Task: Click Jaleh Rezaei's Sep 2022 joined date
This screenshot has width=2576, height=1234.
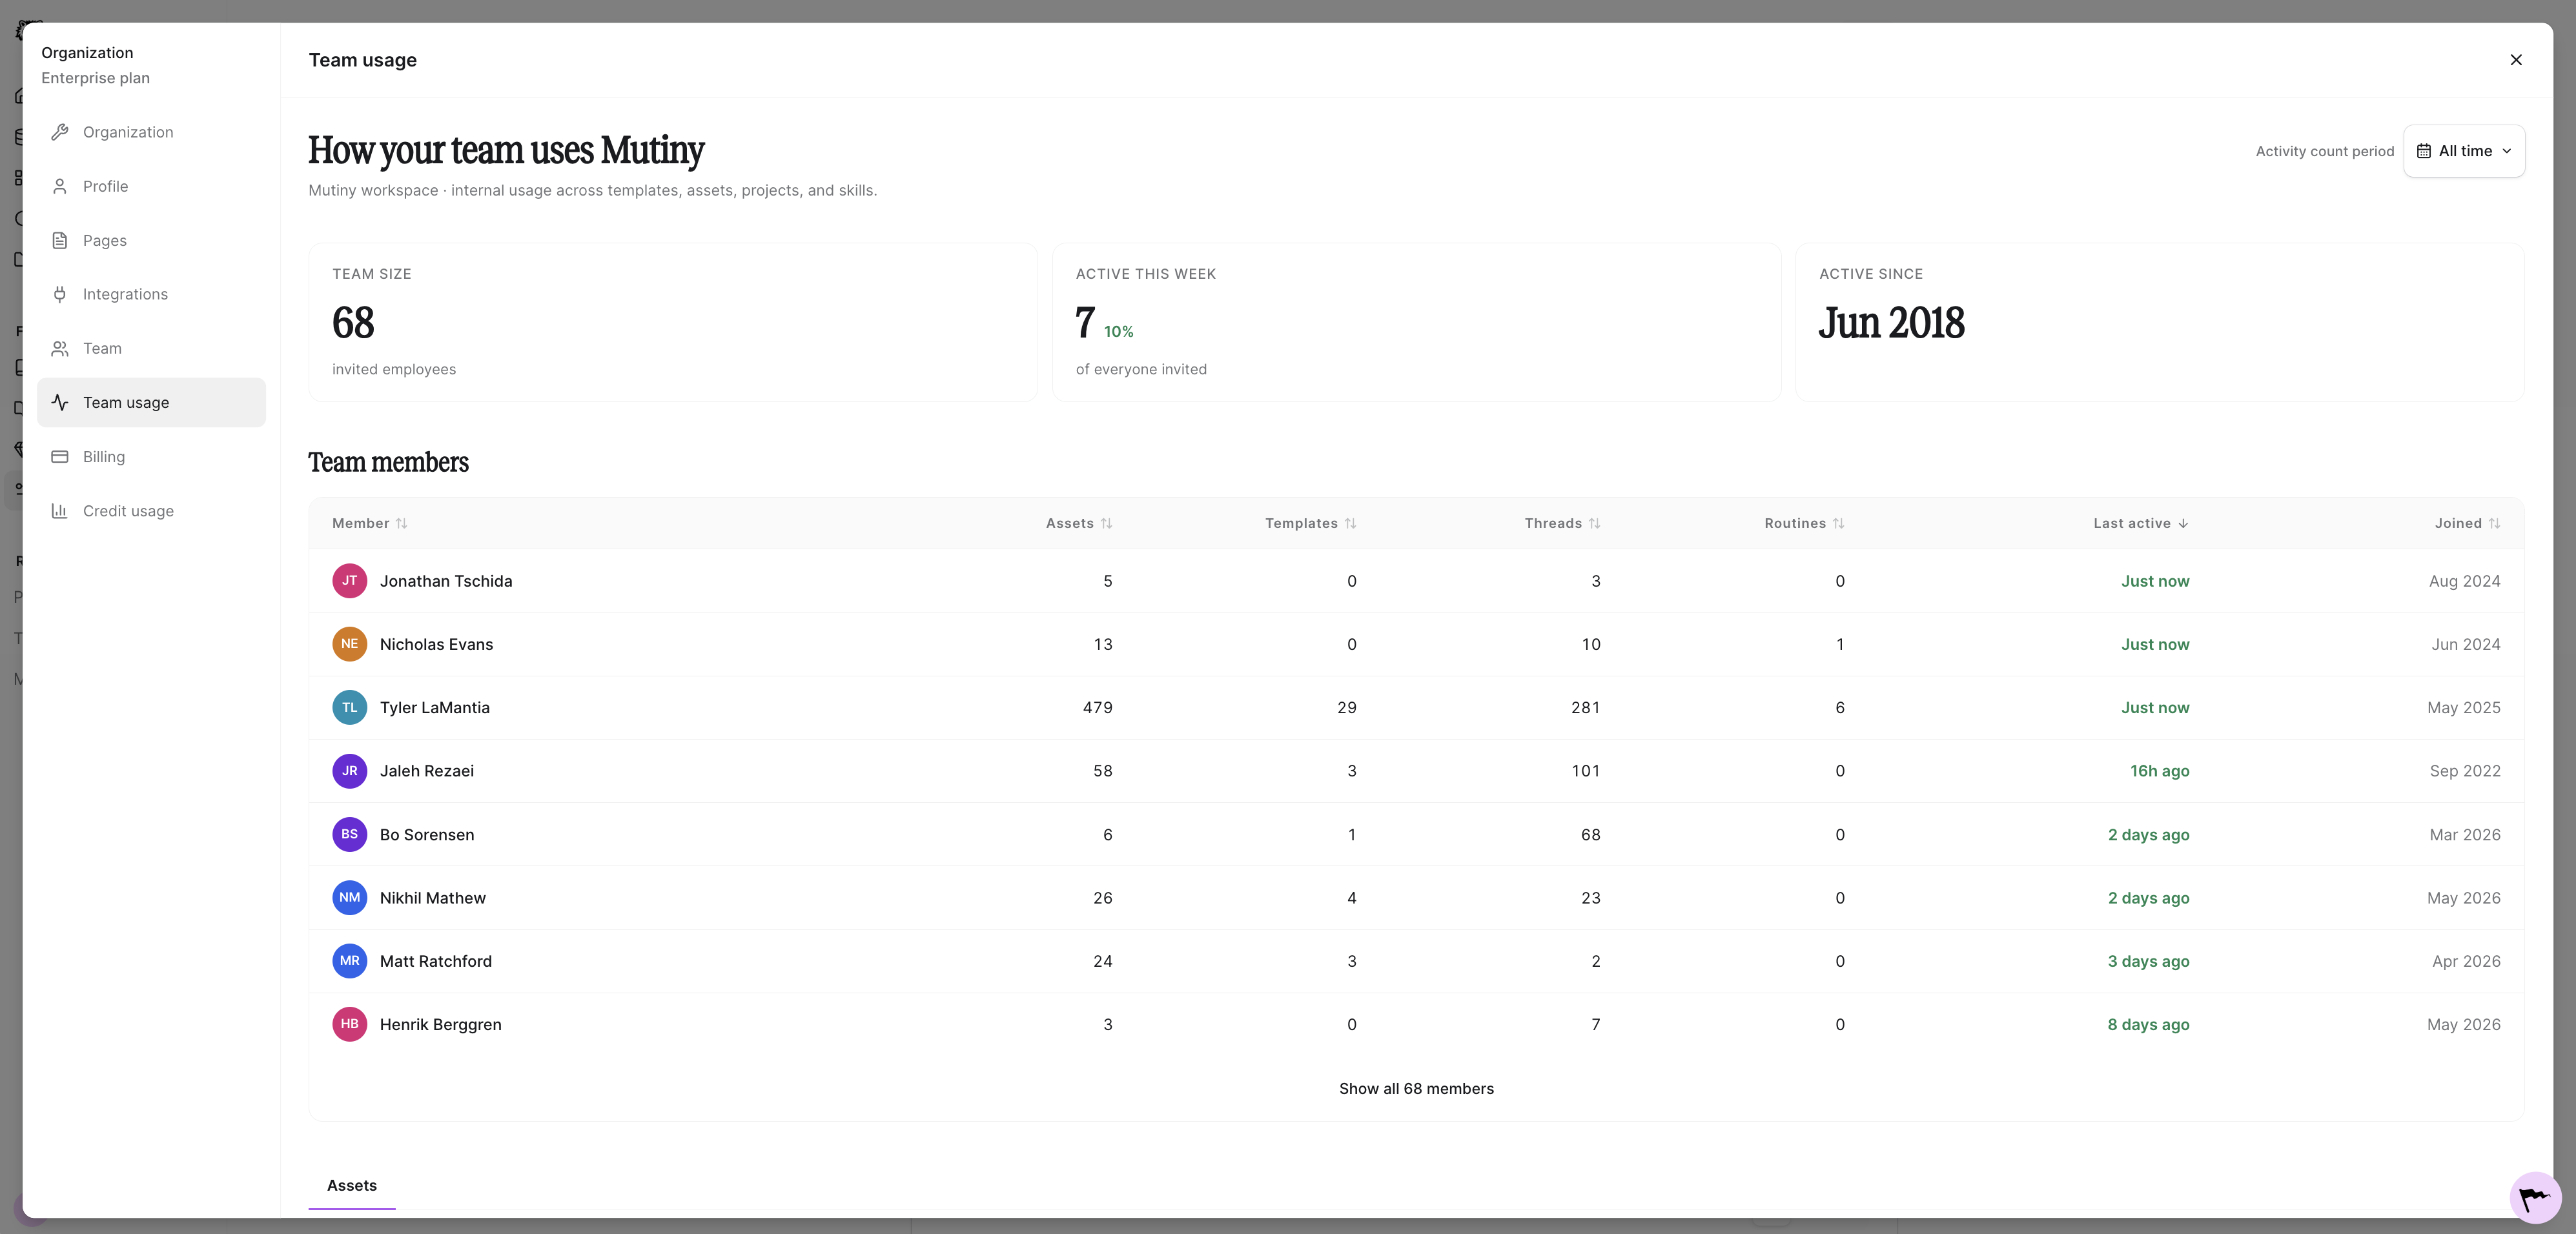Action: tap(2465, 771)
